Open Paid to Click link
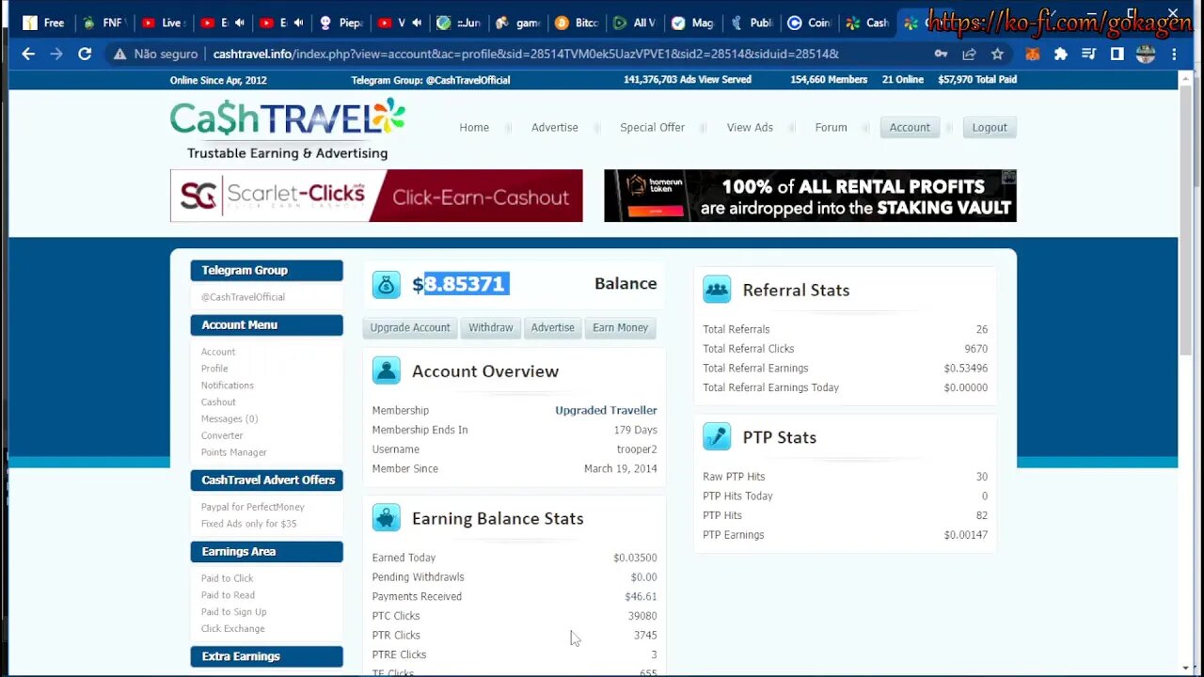Viewport: 1204px width, 677px height. coord(227,578)
